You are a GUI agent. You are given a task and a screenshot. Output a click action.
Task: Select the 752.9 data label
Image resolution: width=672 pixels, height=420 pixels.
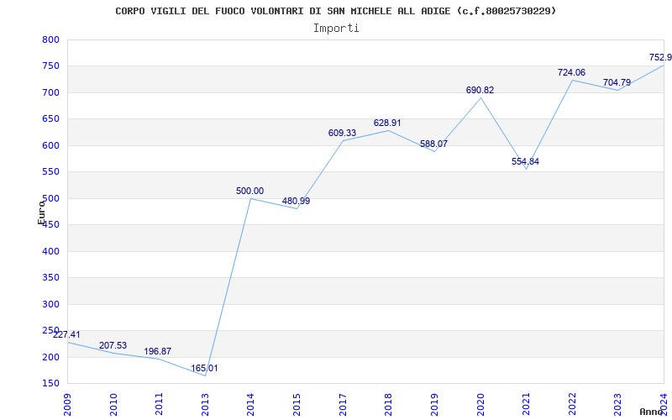click(660, 57)
